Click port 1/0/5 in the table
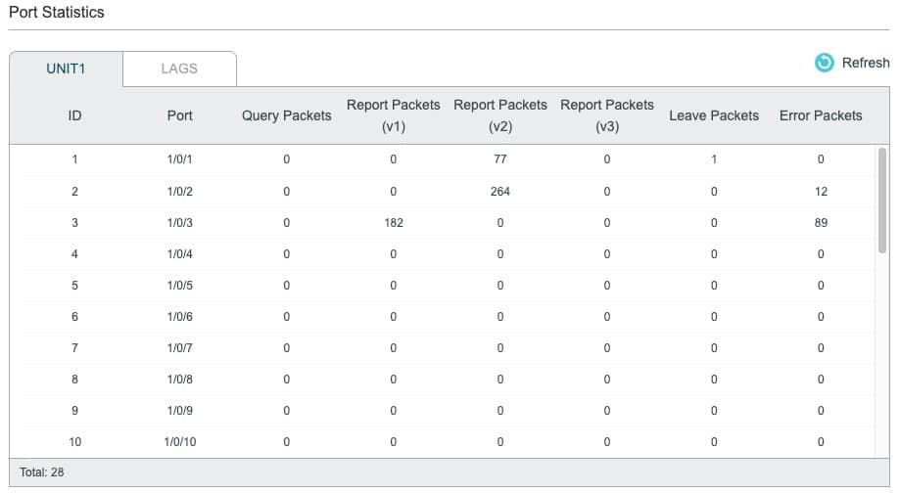The height and width of the screenshot is (494, 900). (179, 286)
